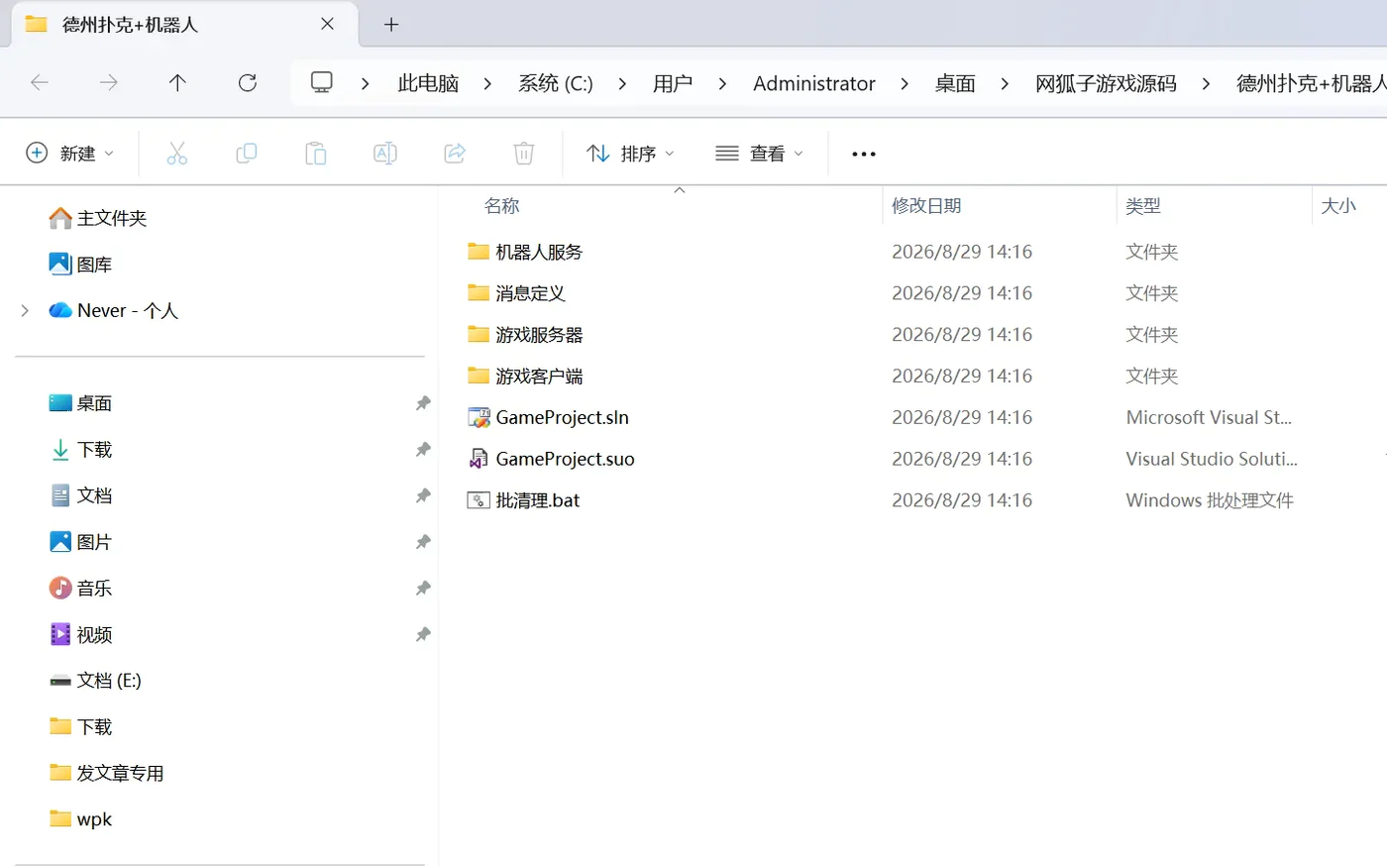Click the Copy icon in toolbar

[x=247, y=154]
